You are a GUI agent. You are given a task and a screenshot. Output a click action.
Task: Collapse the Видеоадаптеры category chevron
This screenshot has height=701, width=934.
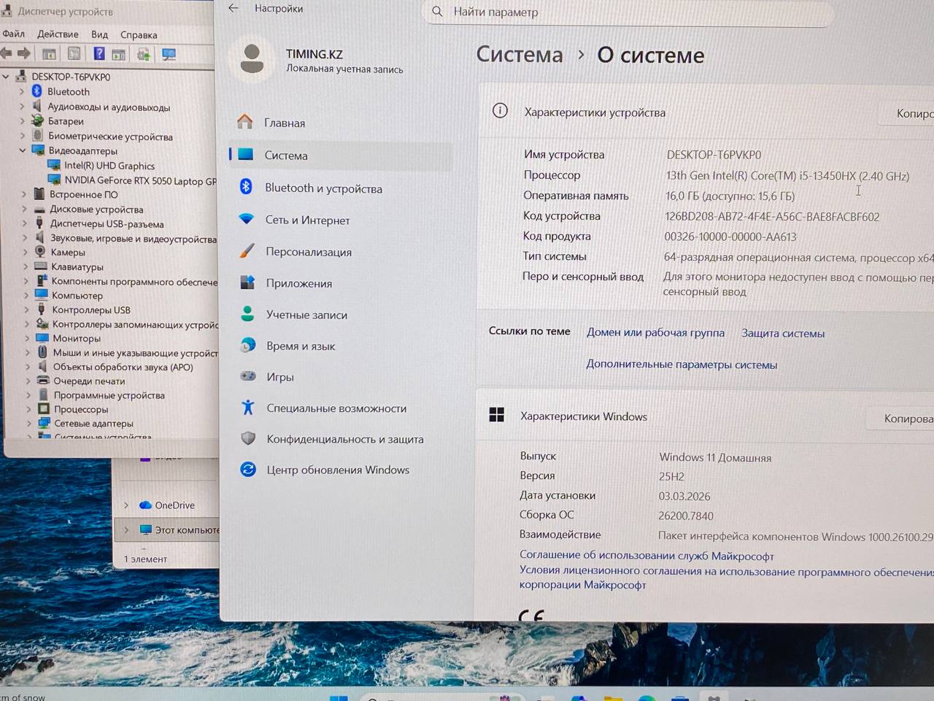(23, 150)
